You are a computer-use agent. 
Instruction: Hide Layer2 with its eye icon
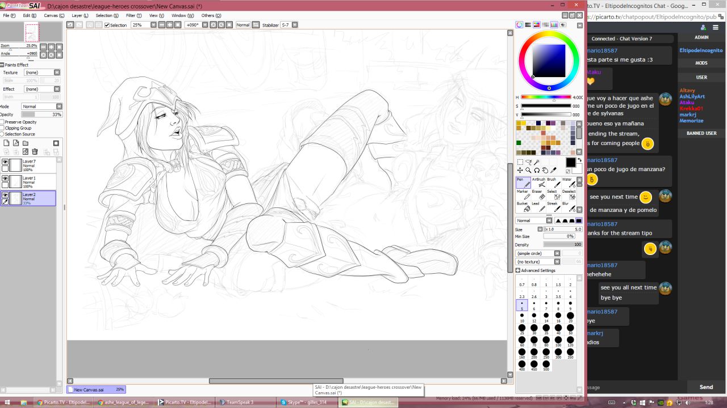5,195
